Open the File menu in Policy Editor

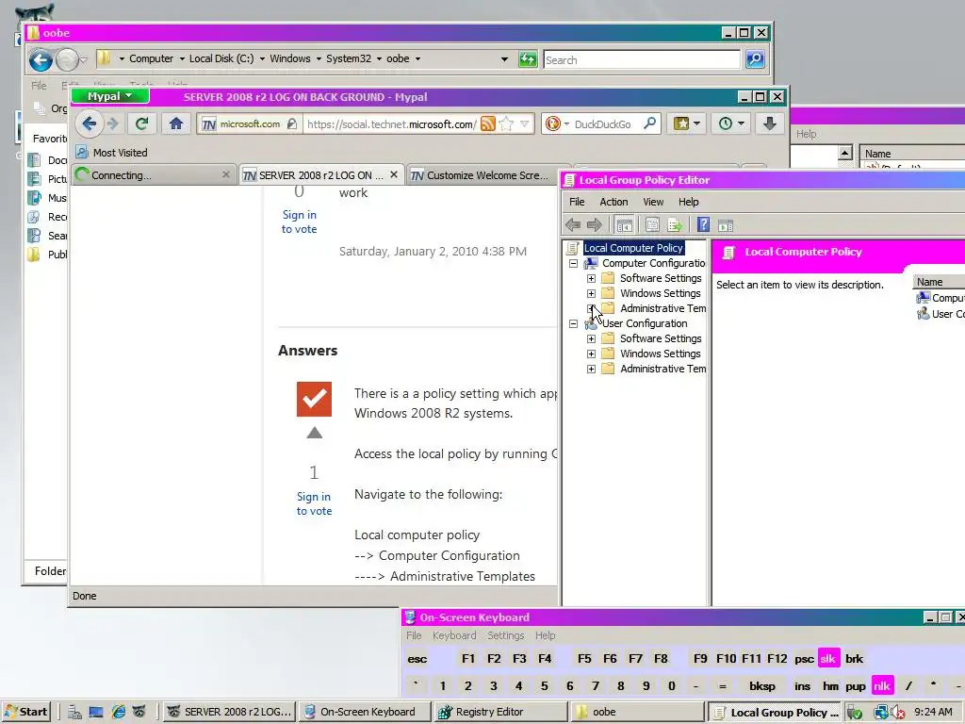577,202
